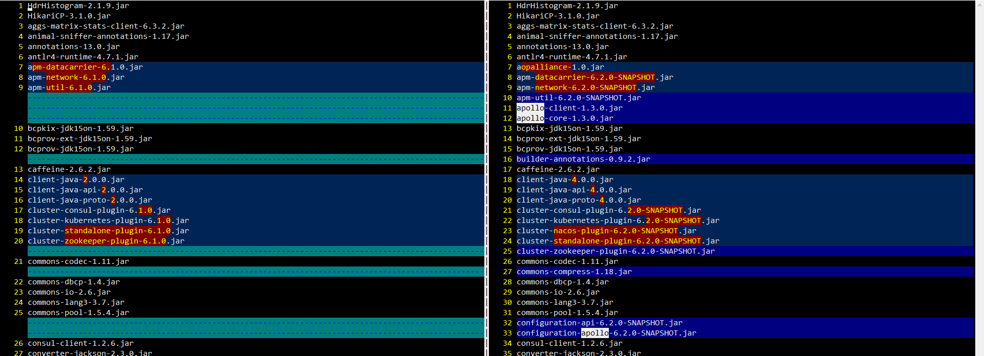Viewport: 984px width, 356px height.
Task: Select the apollo-client-1.3.0.jar line
Action: pos(569,108)
